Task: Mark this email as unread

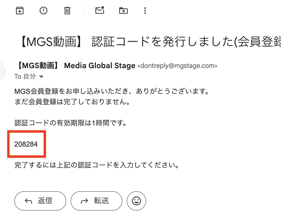Action: [x=100, y=11]
